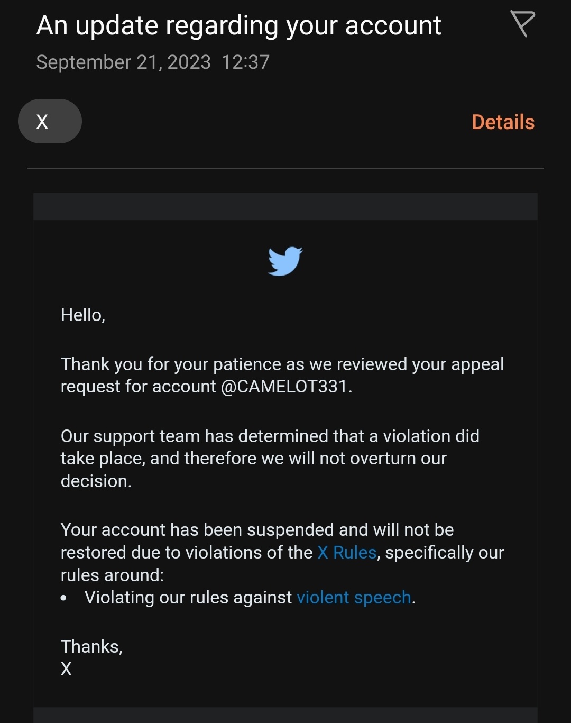Click the 'Hello,' greeting line
Viewport: 571px width, 723px height.
pos(83,315)
